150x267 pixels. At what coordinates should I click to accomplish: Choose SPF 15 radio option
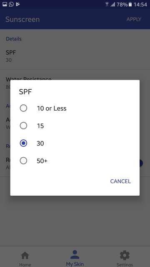point(23,126)
